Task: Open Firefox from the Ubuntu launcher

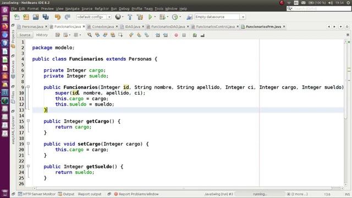Action: (x=5, y=26)
